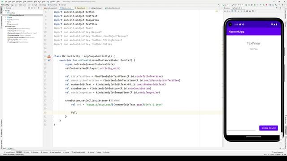
Task: Open the Tools menu
Action: pyautogui.click(x=43, y=2)
